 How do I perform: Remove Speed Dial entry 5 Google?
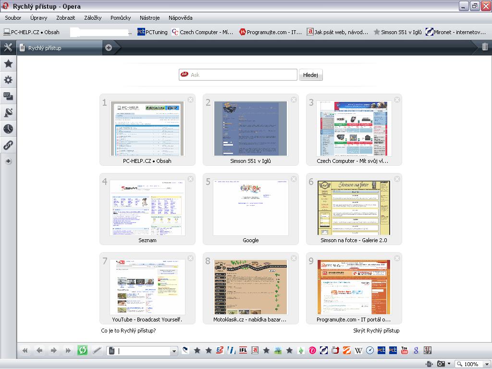(x=294, y=179)
